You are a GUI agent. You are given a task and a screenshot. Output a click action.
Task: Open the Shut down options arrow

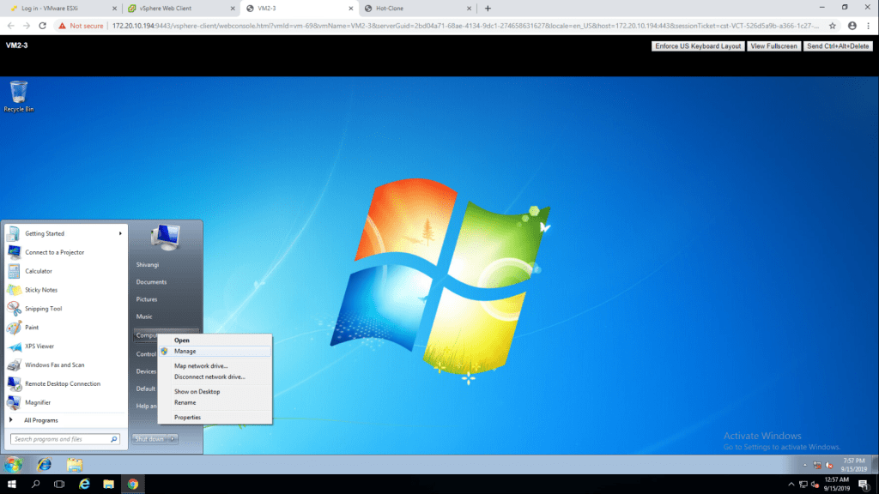pyautogui.click(x=173, y=439)
